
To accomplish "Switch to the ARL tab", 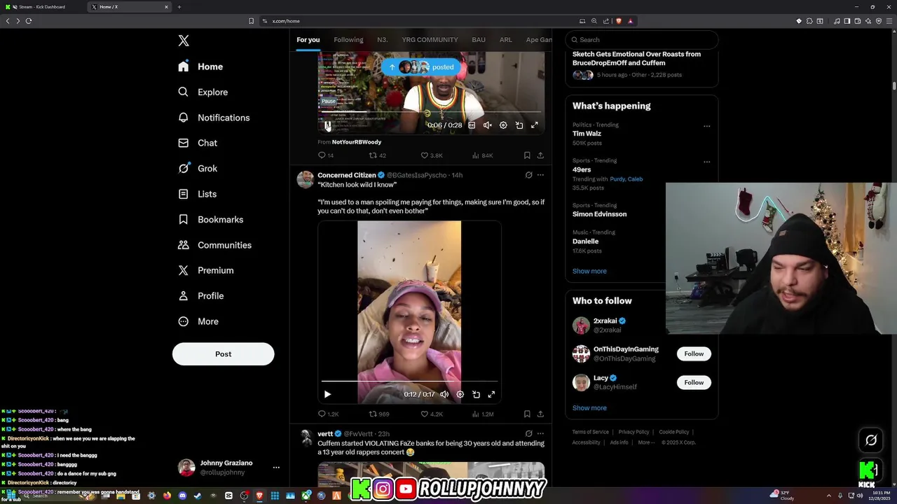I will tap(506, 40).
